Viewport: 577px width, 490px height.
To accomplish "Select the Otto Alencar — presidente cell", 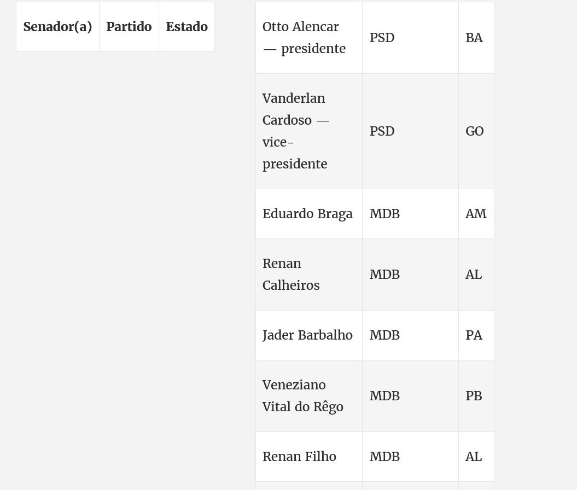I will 309,38.
